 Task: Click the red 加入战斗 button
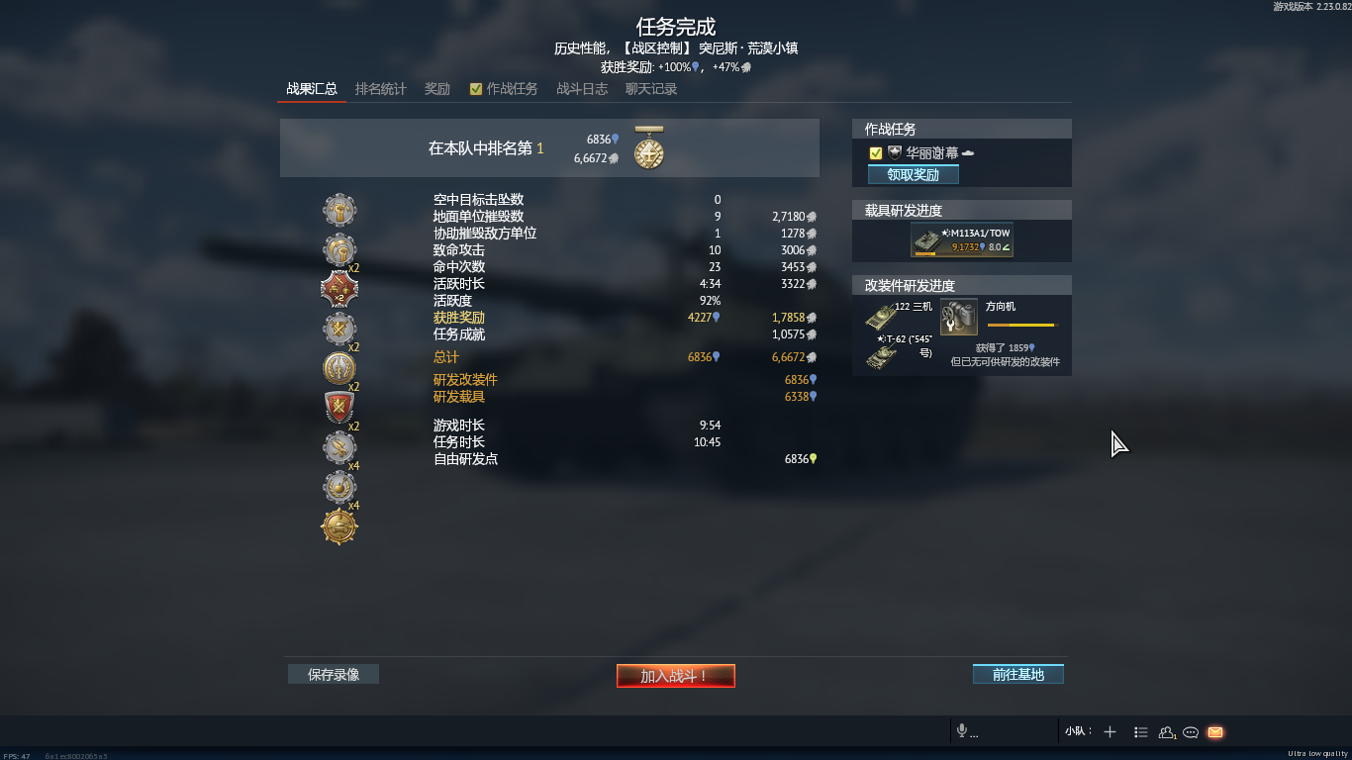pos(676,676)
